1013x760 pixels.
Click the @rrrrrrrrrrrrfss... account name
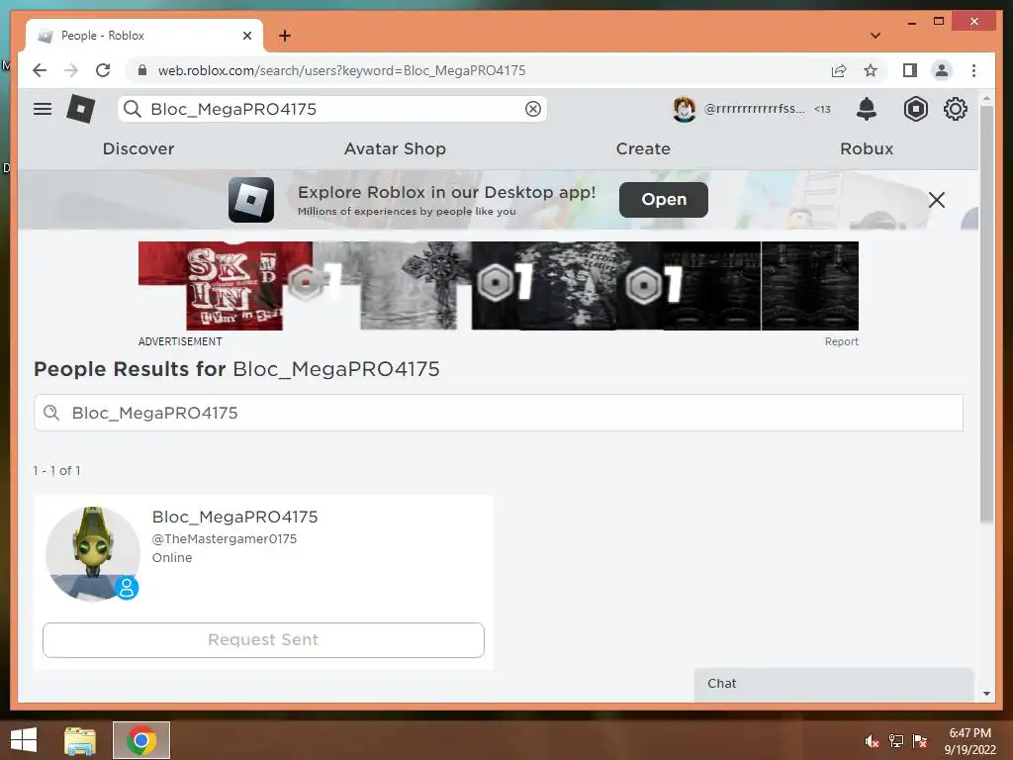coord(754,109)
